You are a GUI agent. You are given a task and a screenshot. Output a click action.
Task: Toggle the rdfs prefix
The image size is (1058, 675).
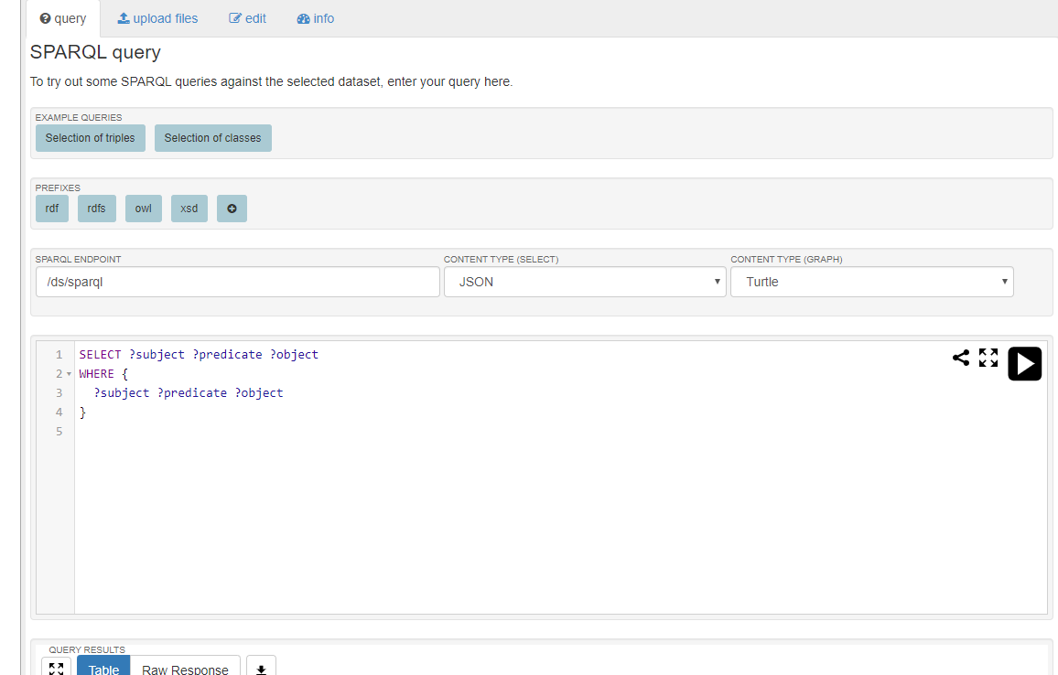click(x=96, y=209)
